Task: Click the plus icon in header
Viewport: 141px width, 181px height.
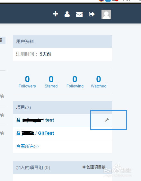Action: [56, 14]
